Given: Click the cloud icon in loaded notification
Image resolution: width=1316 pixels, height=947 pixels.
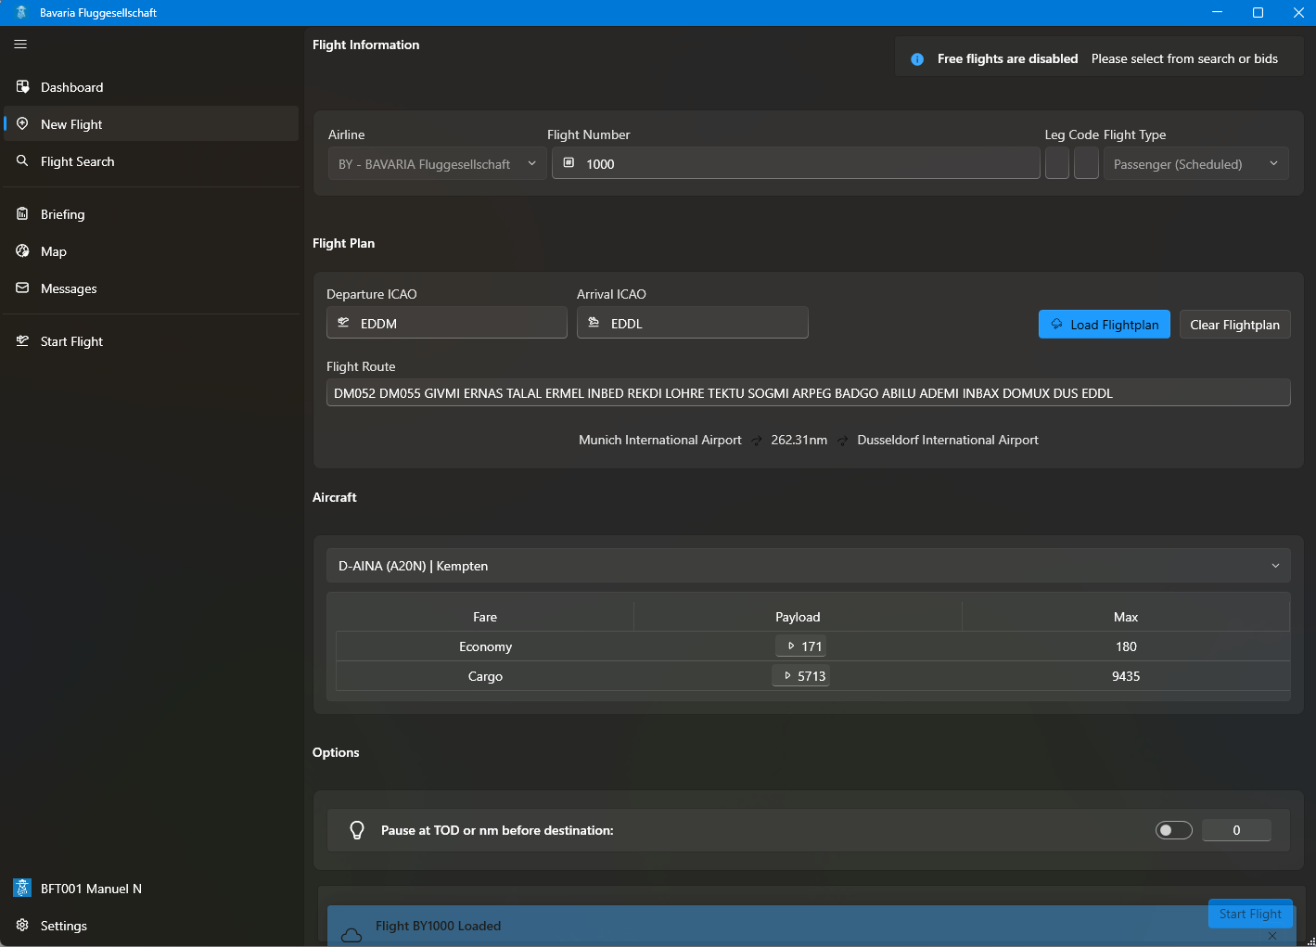Looking at the screenshot, I should coord(351,935).
